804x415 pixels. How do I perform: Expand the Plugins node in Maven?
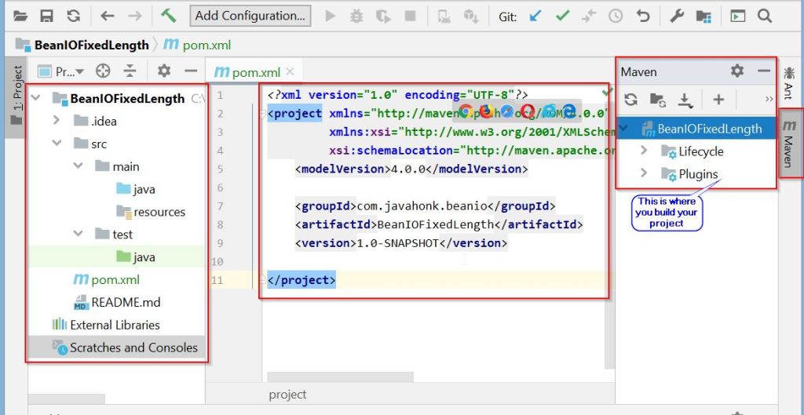(644, 173)
